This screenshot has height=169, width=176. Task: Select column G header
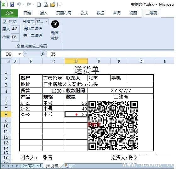pyautogui.click(x=141, y=61)
